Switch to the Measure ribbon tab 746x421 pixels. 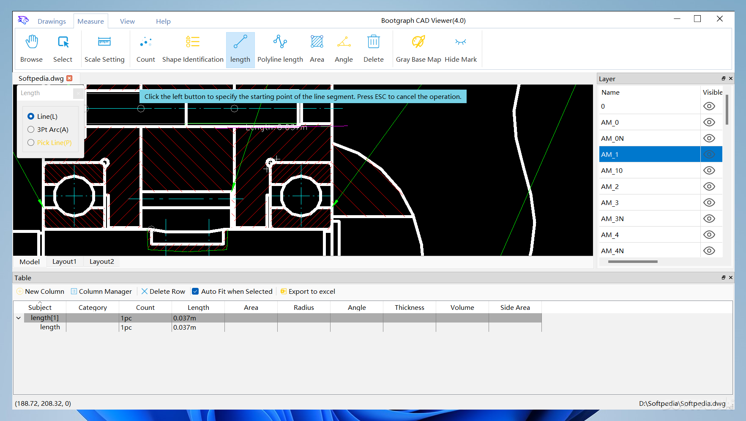pyautogui.click(x=90, y=21)
